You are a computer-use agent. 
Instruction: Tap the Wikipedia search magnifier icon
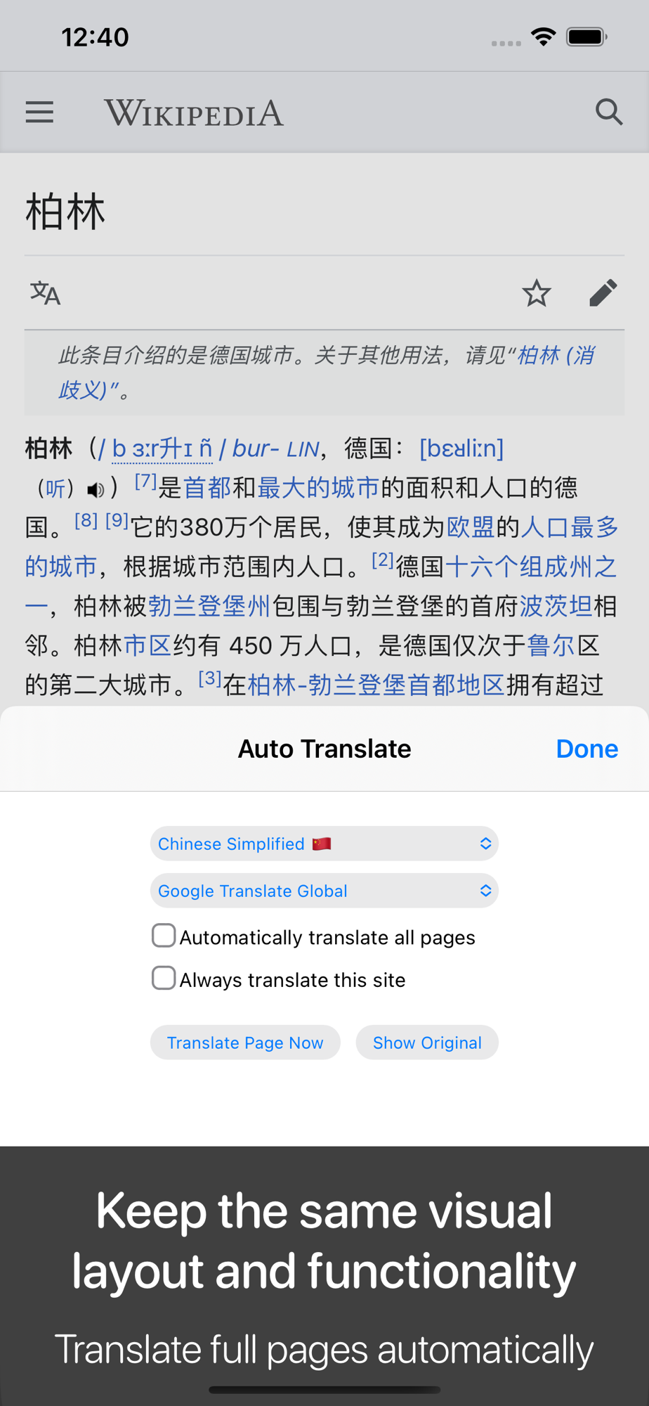point(609,112)
